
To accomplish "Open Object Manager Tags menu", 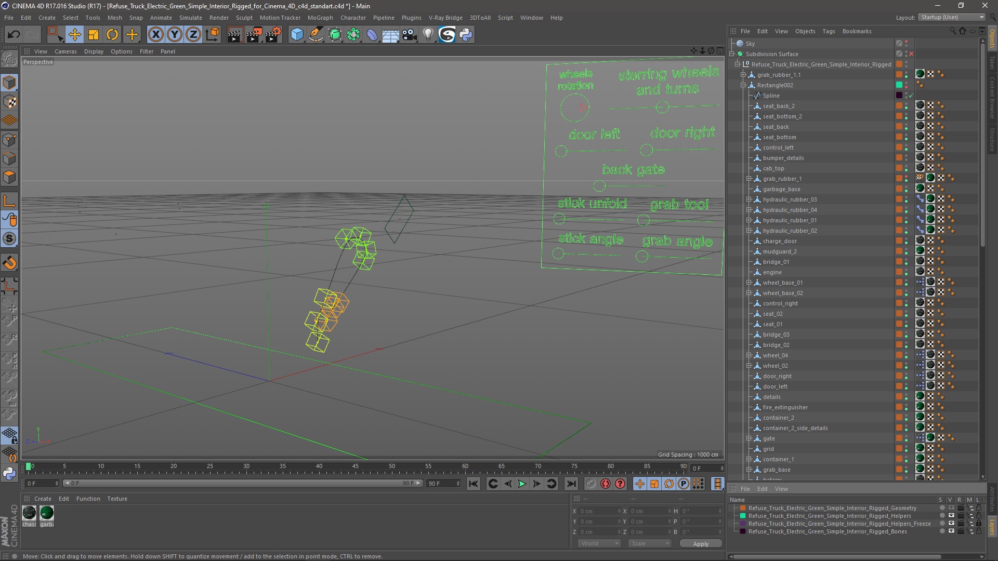I will tap(829, 31).
